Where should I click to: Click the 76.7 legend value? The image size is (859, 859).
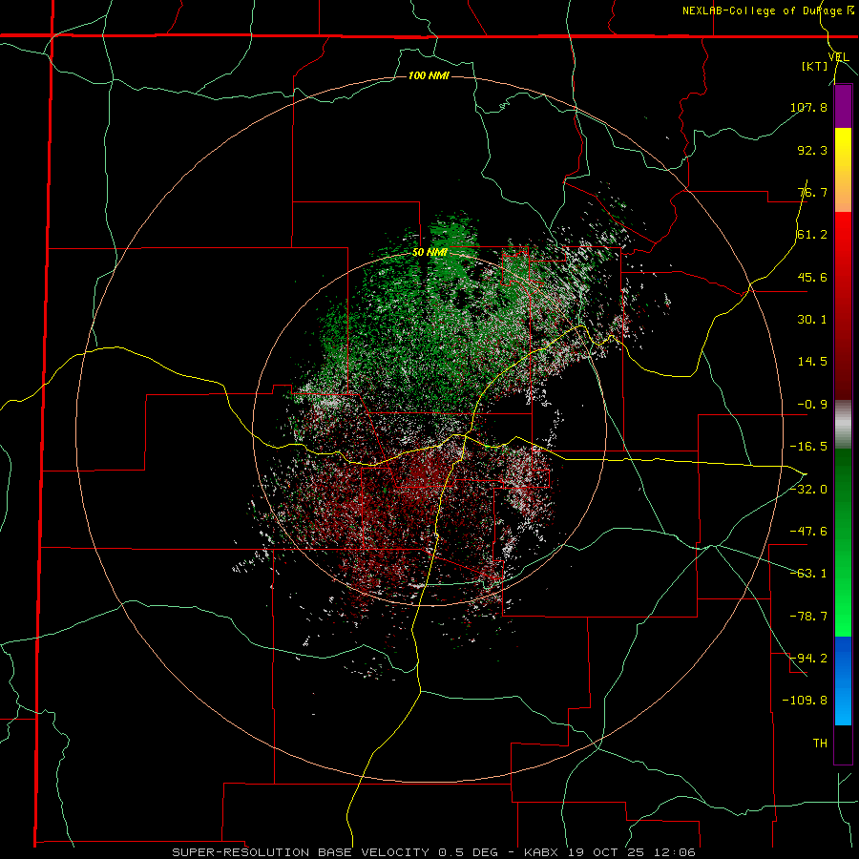coord(812,192)
